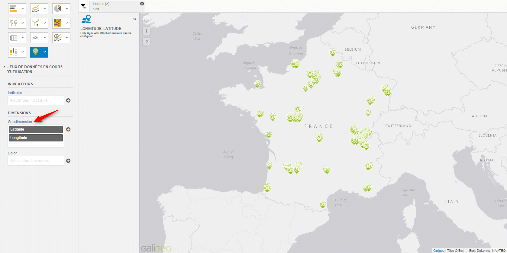Choose the pie chart visualization
Screen dimensions: 507x253
(x=58, y=8)
